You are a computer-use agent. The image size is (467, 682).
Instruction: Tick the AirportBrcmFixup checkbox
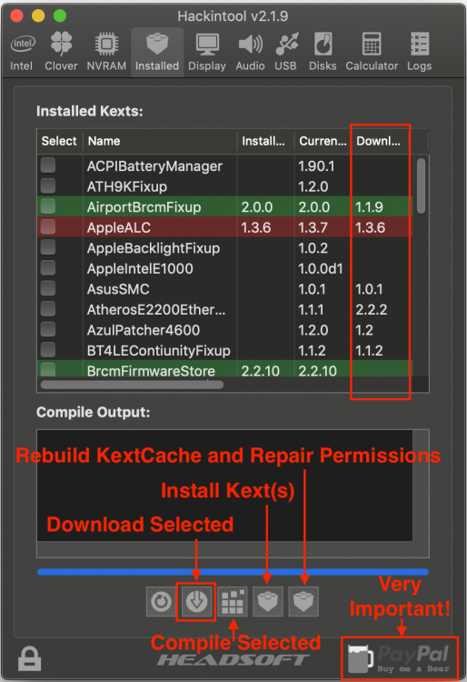(48, 206)
